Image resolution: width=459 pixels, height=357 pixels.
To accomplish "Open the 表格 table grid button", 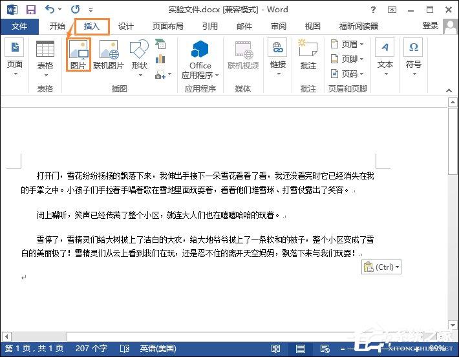I will point(45,59).
